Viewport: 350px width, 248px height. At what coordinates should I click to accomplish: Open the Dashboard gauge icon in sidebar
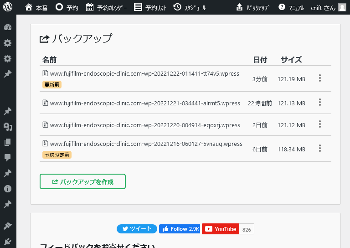(8, 27)
